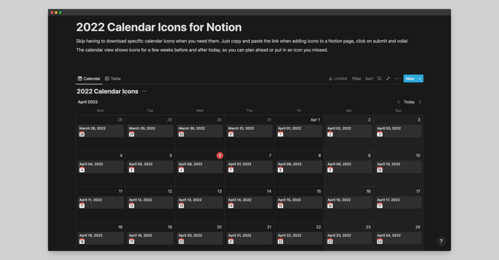
Task: Go to the next month arrow
Action: pyautogui.click(x=420, y=102)
